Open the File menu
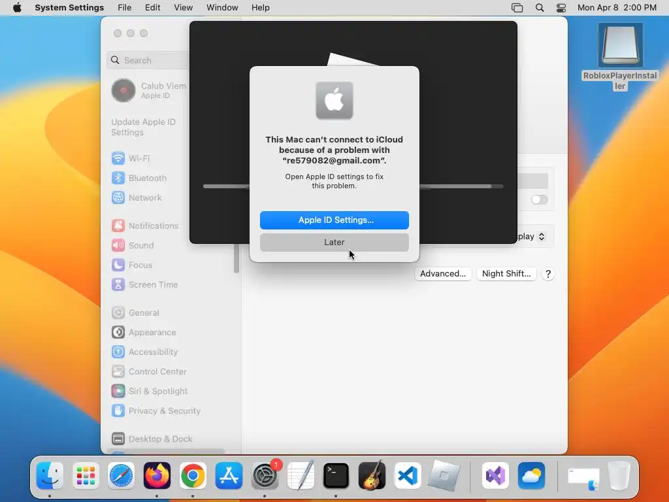Image resolution: width=669 pixels, height=502 pixels. (x=125, y=8)
